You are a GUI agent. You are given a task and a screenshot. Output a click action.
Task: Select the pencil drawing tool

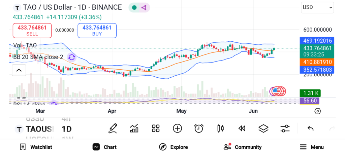click(113, 128)
